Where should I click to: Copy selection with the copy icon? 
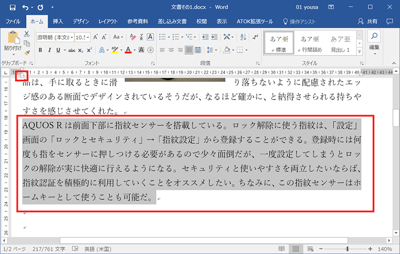click(x=26, y=43)
